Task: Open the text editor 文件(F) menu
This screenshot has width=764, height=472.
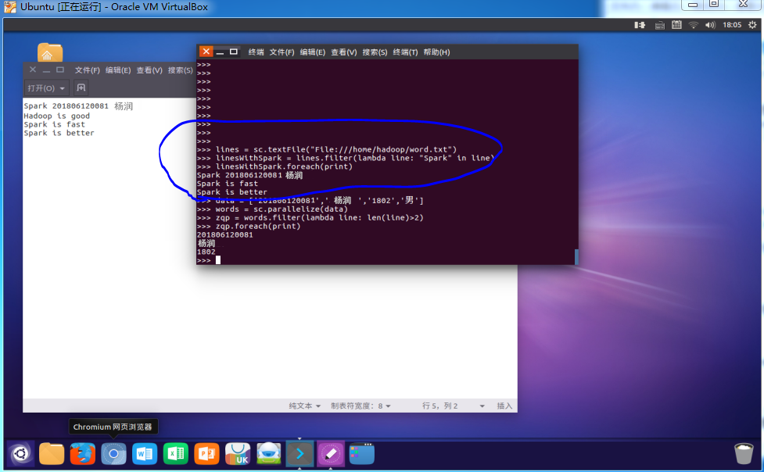Action: pyautogui.click(x=88, y=70)
